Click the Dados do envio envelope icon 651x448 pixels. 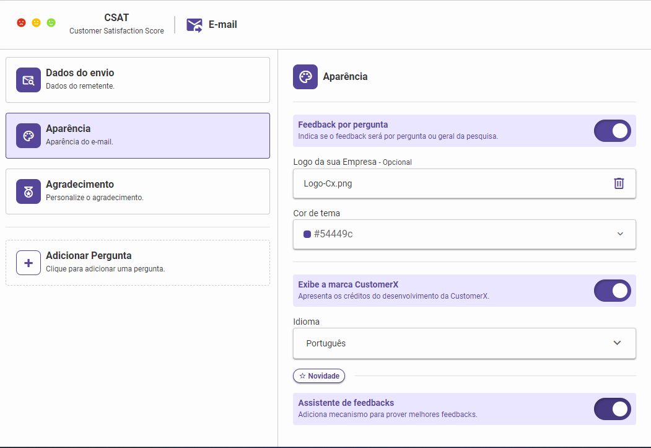point(28,80)
